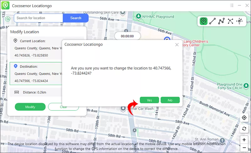Image resolution: width=251 pixels, height=153 pixels.
Task: Click the Cocosenor Locationgo app logo
Action: tap(5, 5)
